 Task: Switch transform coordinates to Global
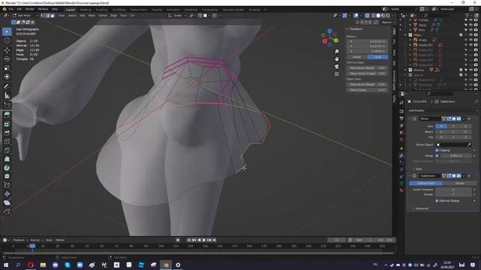[x=357, y=57]
